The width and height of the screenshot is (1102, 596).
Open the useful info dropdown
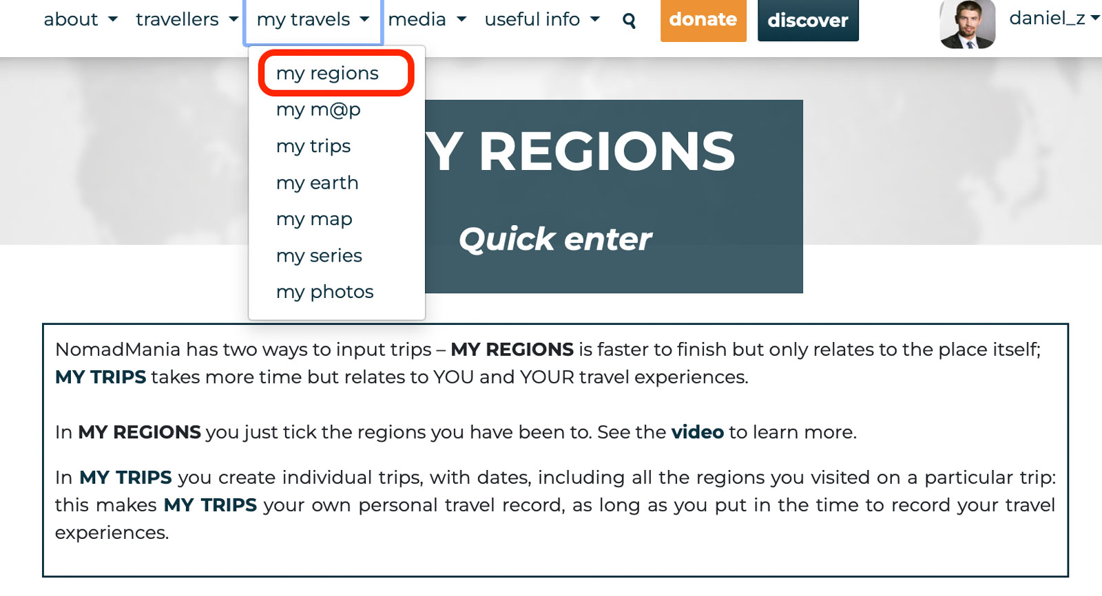point(541,19)
